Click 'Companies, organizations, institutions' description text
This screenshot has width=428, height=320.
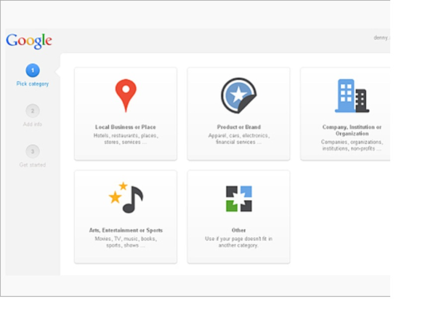click(352, 145)
